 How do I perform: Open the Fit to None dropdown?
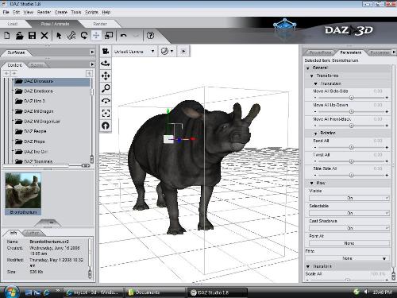pos(347,258)
